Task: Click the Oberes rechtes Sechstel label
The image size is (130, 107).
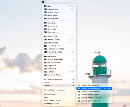Action: click(90, 92)
